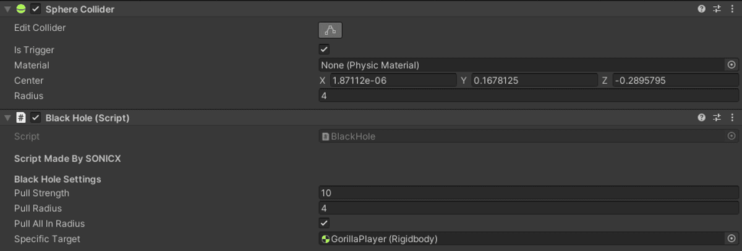Open Sphere Collider preset settings icon
Screen dimensions: 742x251
(x=717, y=9)
